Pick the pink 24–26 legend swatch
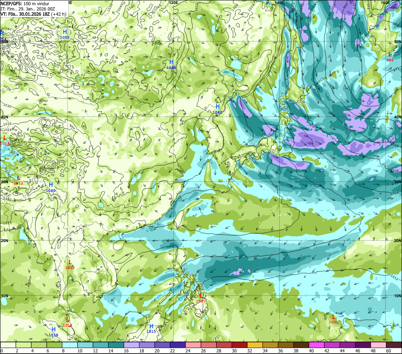Image resolution: width=402 pixels, height=354 pixels. pyautogui.click(x=193, y=345)
